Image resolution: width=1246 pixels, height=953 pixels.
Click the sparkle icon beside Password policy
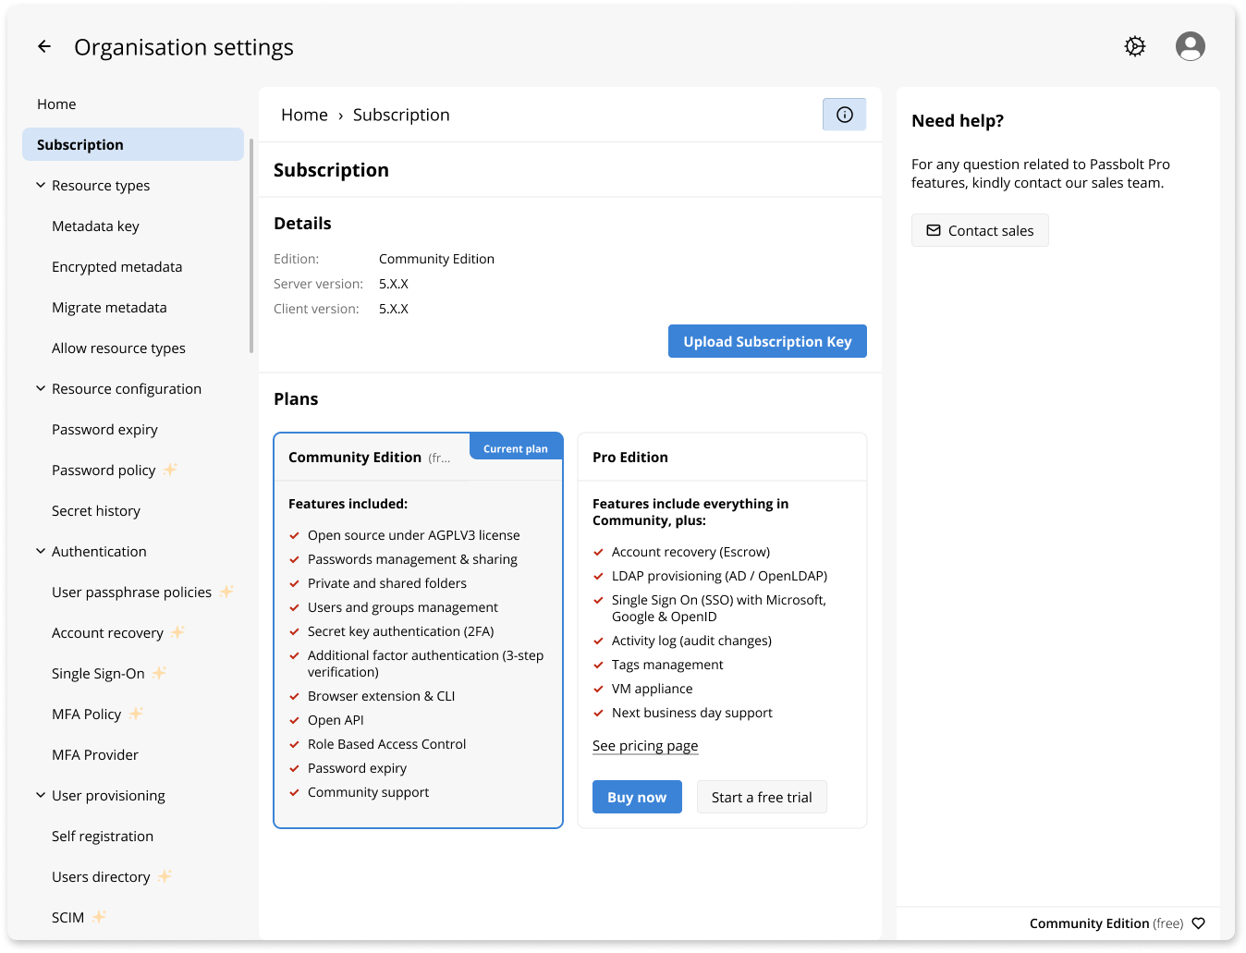(x=170, y=470)
